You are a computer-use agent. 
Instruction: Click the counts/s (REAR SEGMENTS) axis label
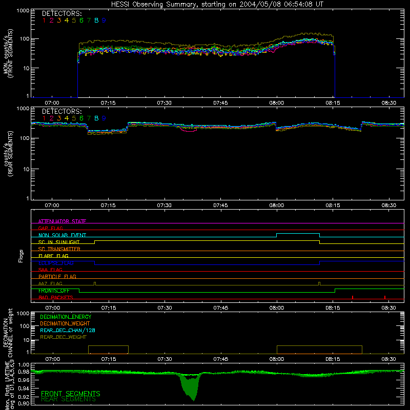click(x=8, y=154)
